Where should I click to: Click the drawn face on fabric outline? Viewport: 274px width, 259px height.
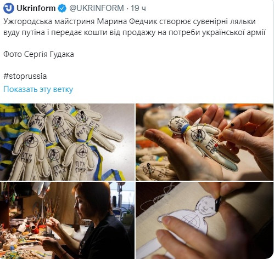coord(208,206)
